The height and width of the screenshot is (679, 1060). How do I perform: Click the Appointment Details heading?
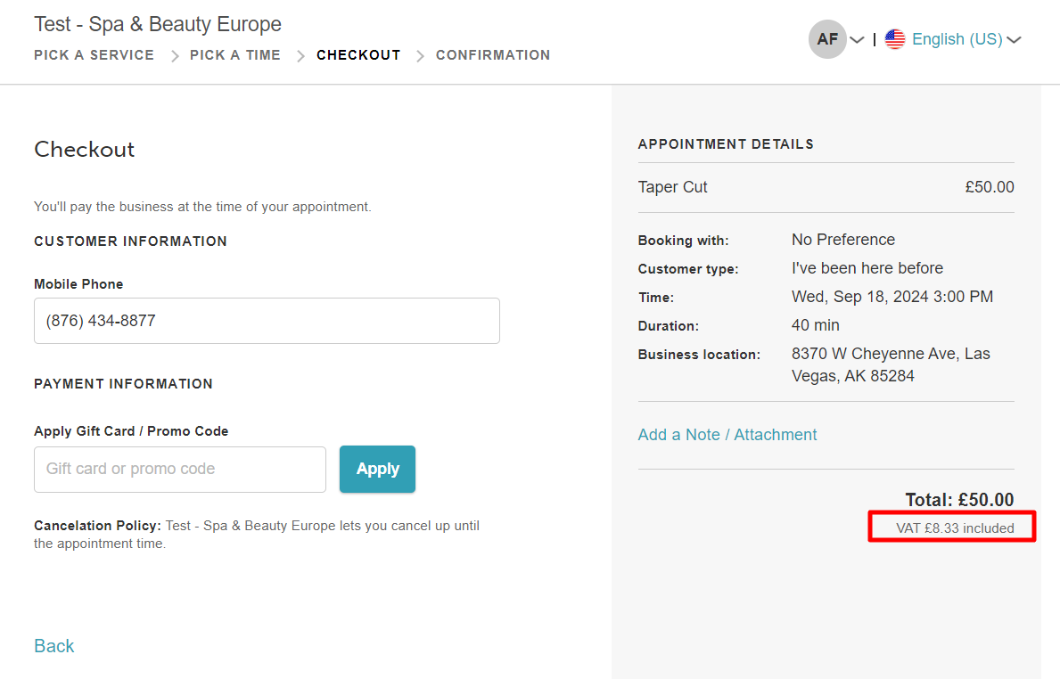(x=726, y=143)
